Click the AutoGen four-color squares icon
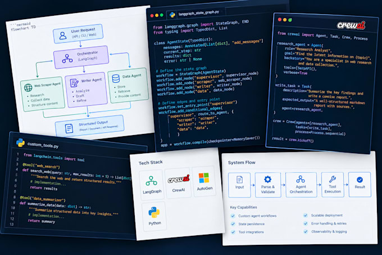The height and width of the screenshot is (255, 382). click(204, 178)
